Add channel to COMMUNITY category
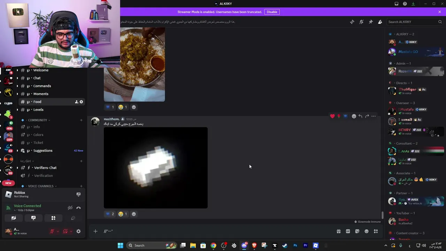 (81, 120)
